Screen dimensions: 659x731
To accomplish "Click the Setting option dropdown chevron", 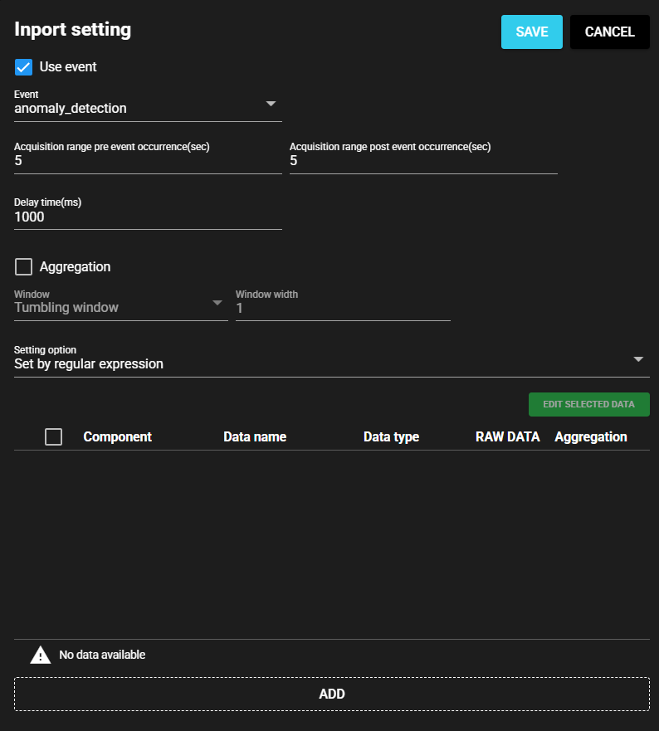I will click(x=638, y=358).
